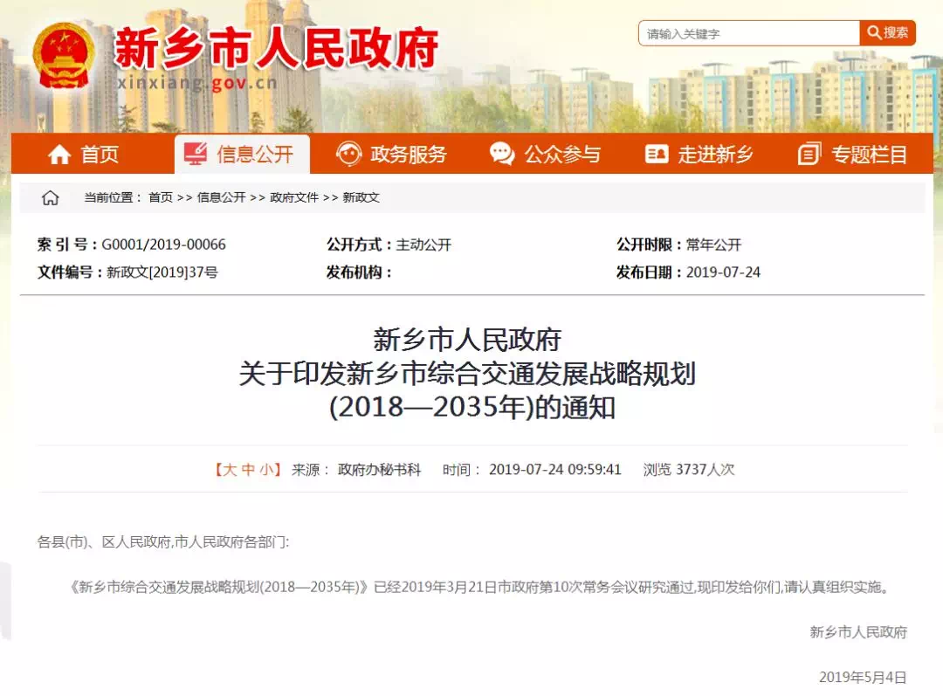Click the national emblem logo
The image size is (943, 696).
coord(64,54)
